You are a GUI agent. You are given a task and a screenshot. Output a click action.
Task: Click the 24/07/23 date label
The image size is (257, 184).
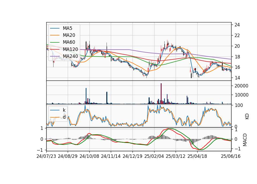pyautogui.click(x=46, y=156)
